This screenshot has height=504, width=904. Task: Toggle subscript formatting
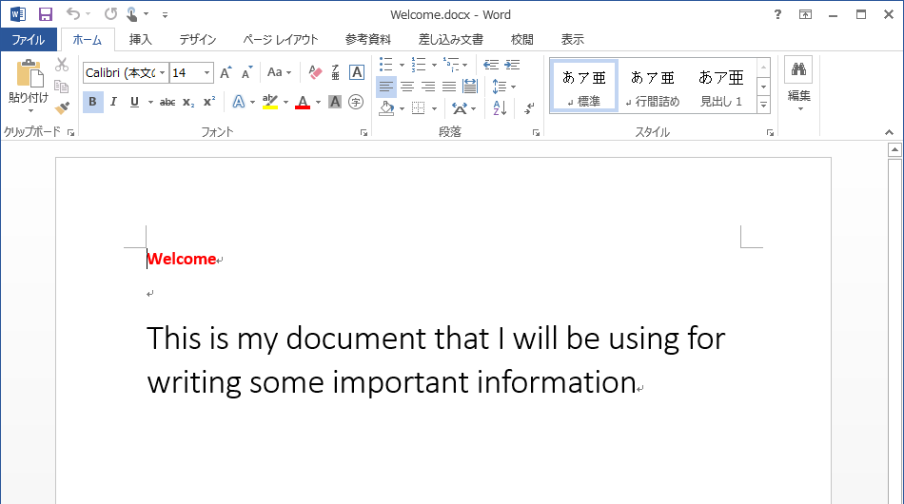188,102
